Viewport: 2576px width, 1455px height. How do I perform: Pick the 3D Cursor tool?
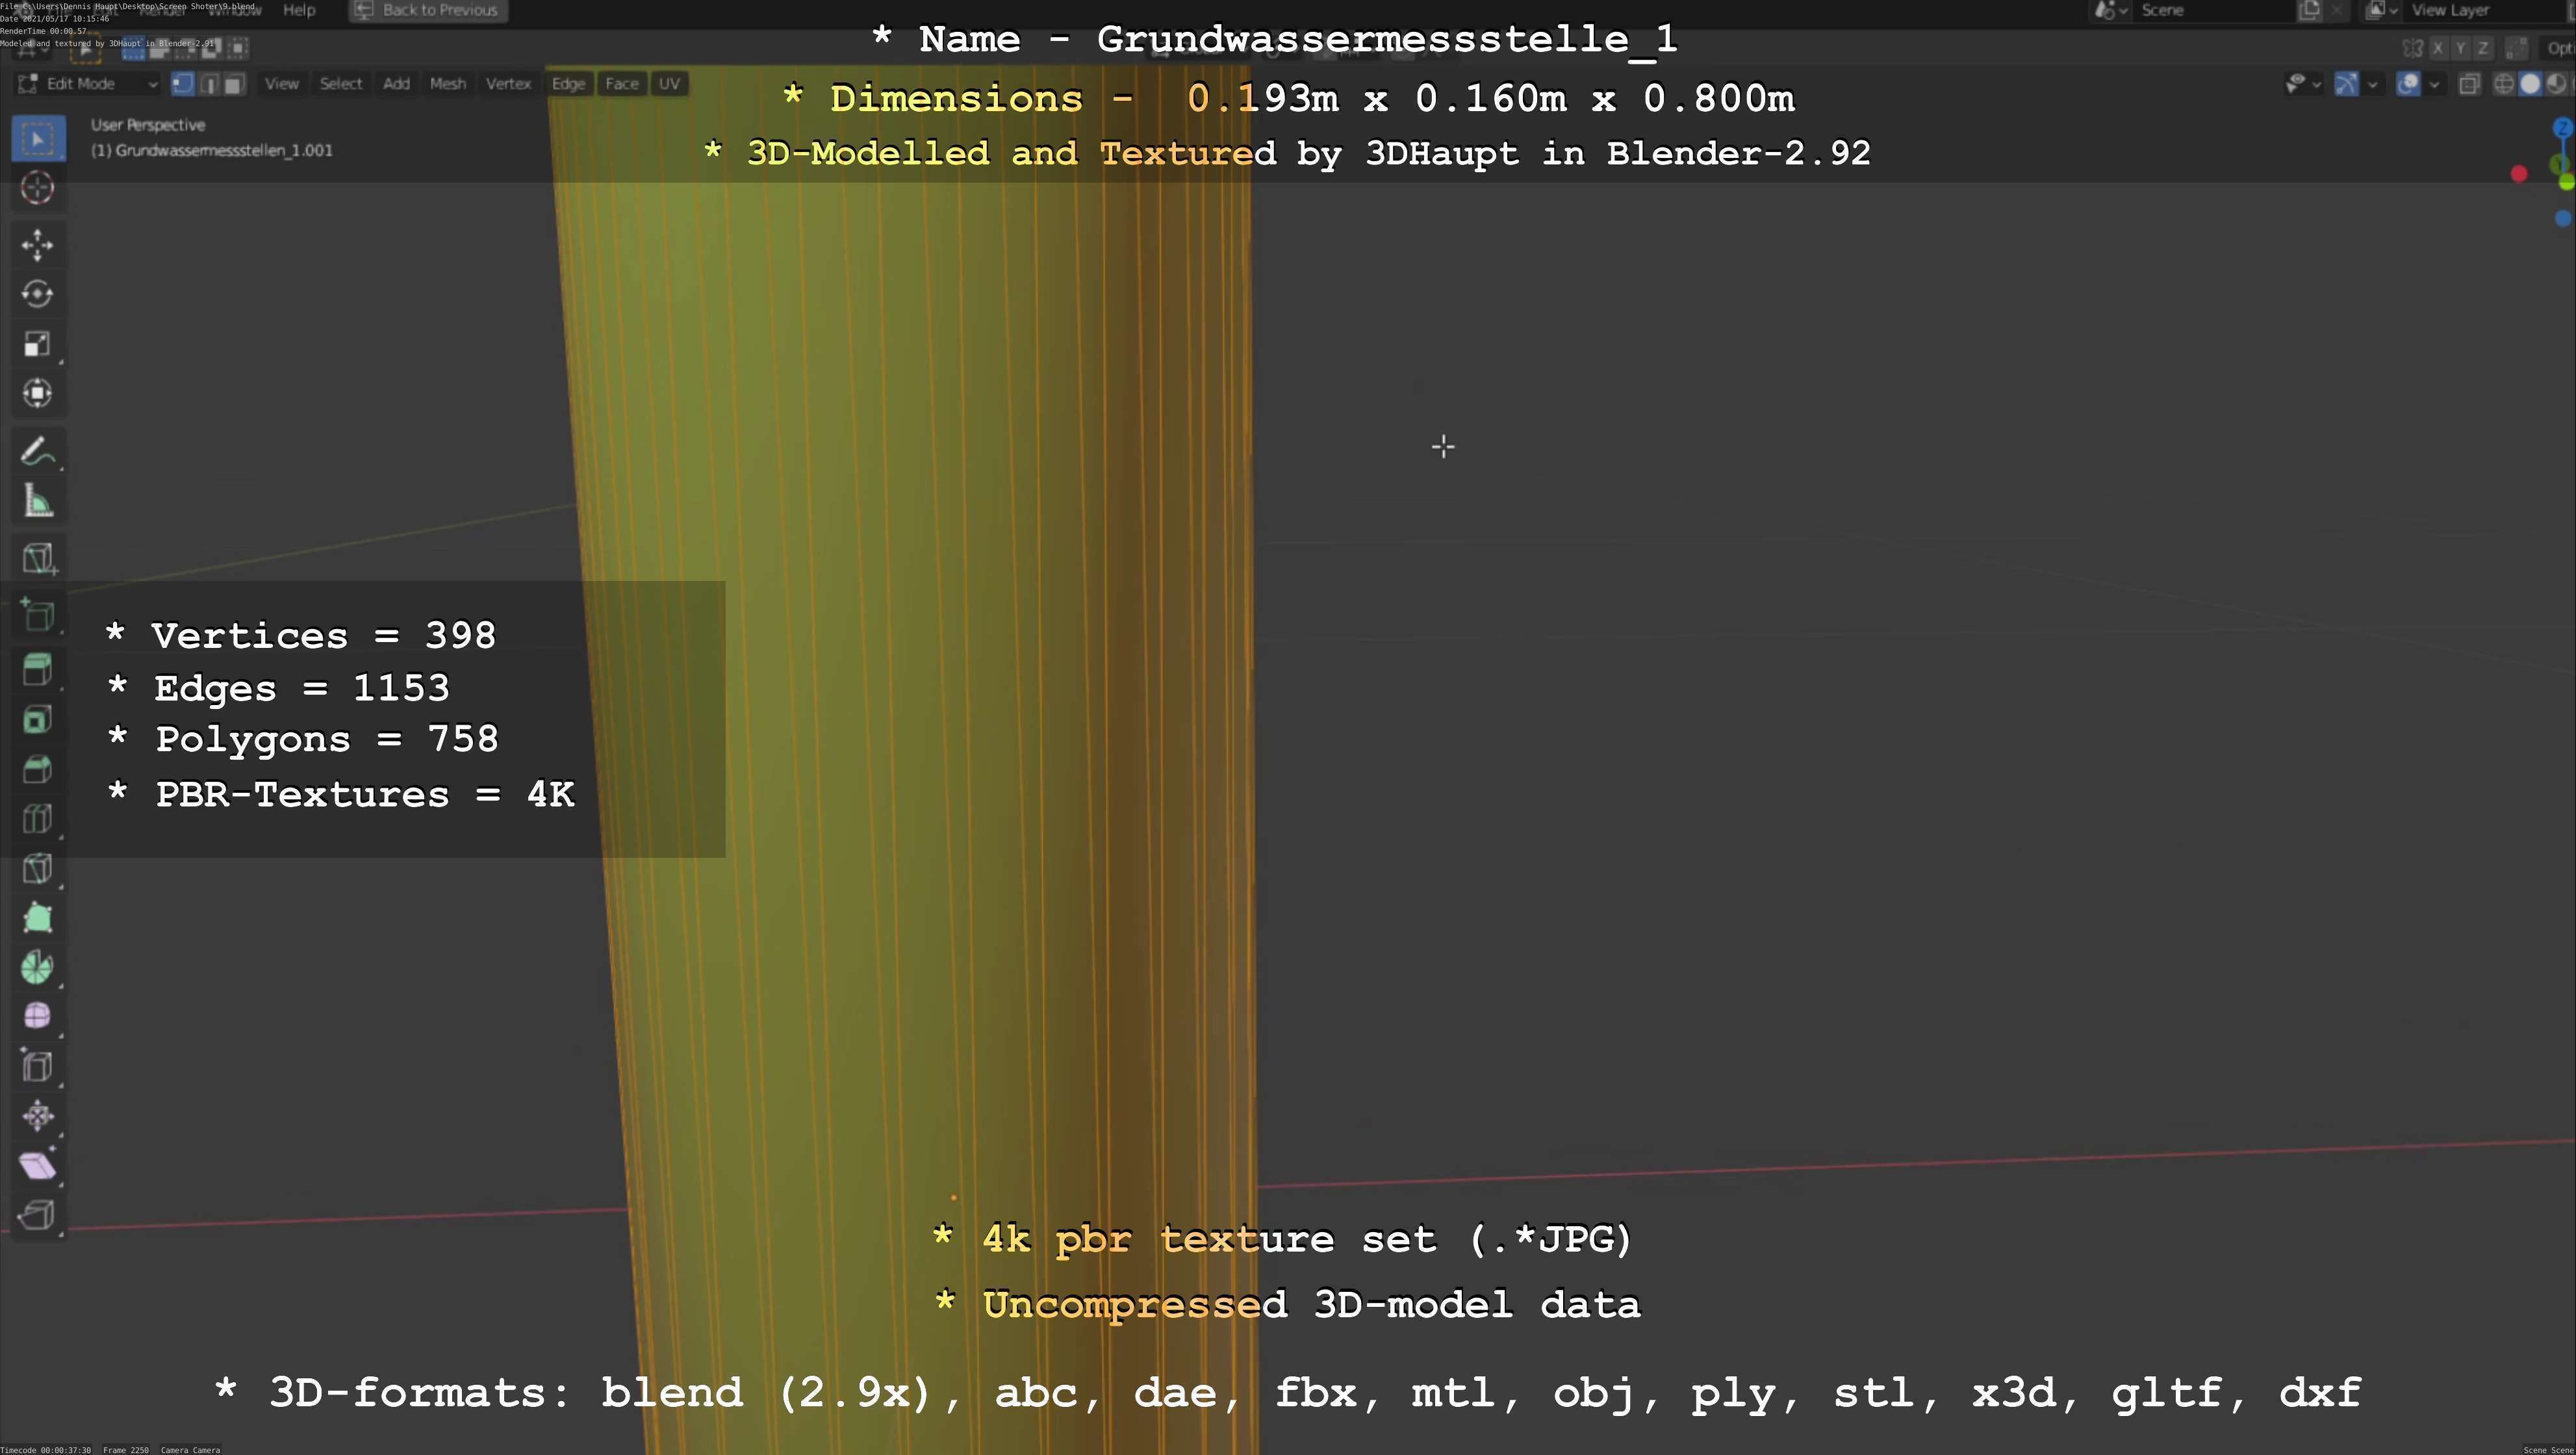pyautogui.click(x=37, y=188)
